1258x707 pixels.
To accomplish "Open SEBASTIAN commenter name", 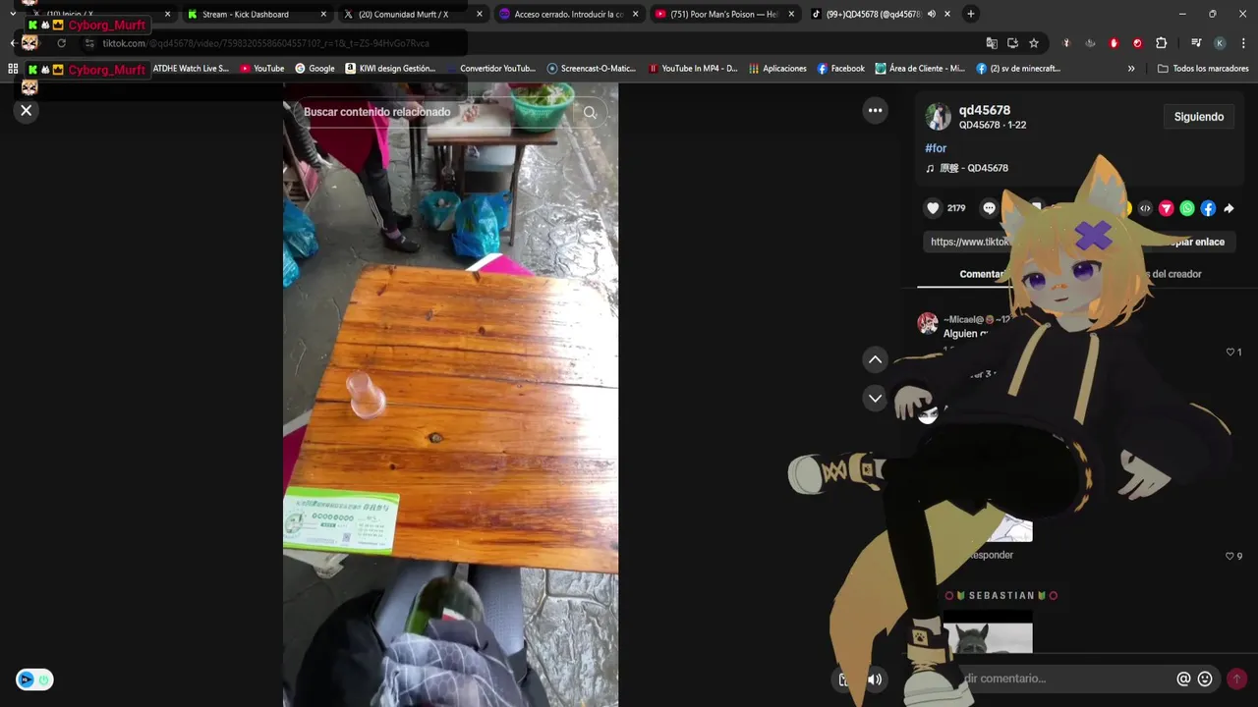I will coord(1001,595).
